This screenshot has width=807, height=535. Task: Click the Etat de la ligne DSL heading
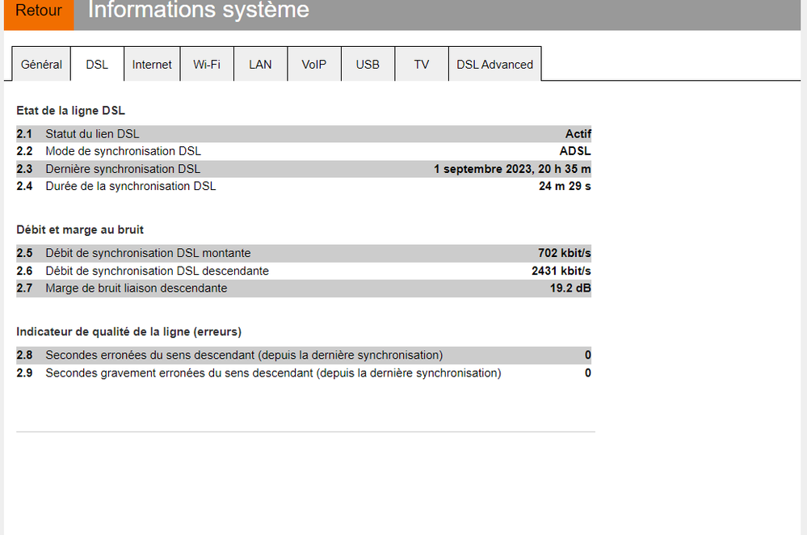pyautogui.click(x=70, y=111)
